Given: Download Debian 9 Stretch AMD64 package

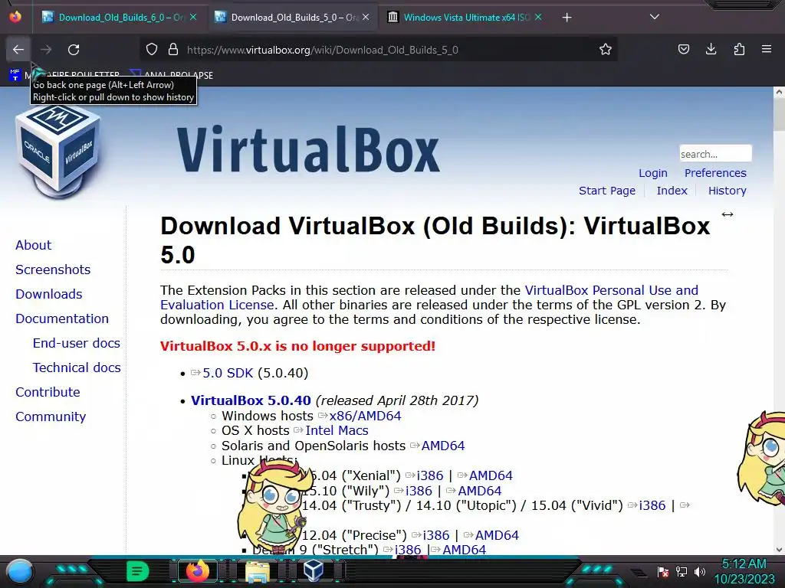Looking at the screenshot, I should point(464,550).
